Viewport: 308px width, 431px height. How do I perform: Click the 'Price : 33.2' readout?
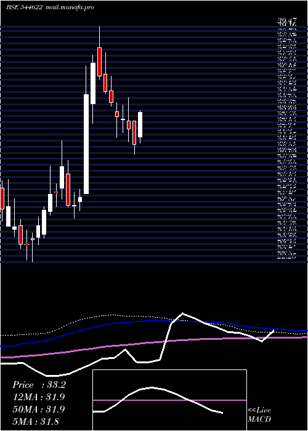(39, 385)
